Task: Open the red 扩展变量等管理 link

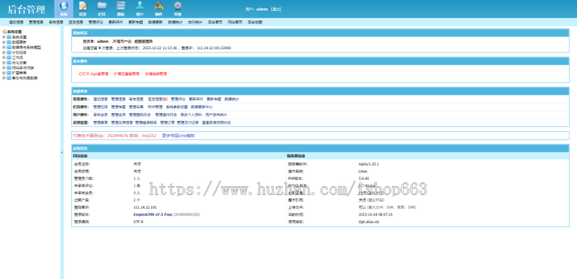Action: [x=126, y=74]
